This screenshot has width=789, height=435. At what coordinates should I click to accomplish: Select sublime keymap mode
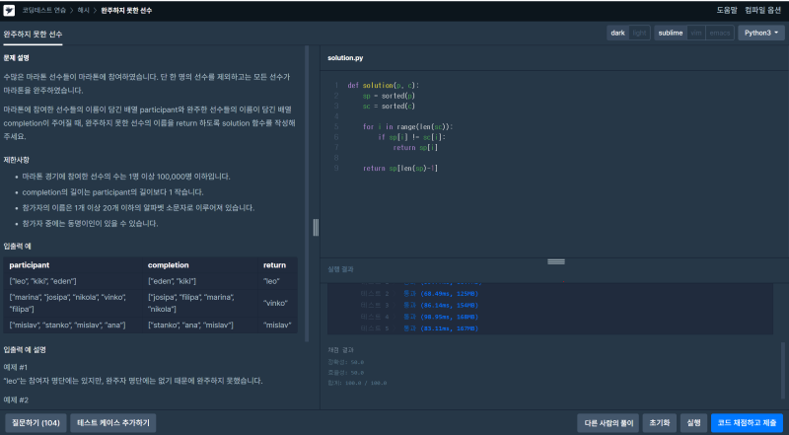click(x=671, y=34)
